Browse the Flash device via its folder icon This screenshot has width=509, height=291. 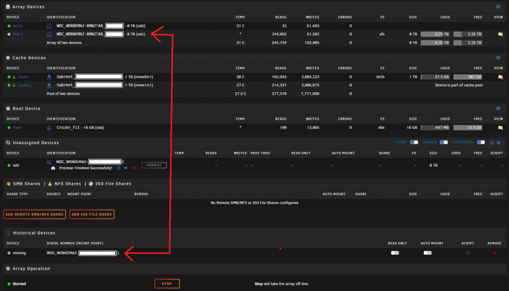[x=500, y=128]
